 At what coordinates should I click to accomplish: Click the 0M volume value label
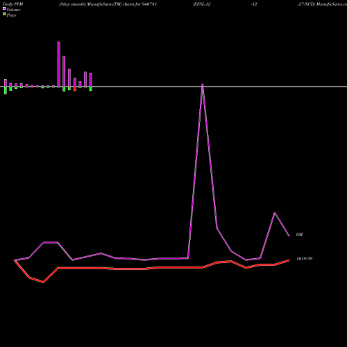pos(299,235)
